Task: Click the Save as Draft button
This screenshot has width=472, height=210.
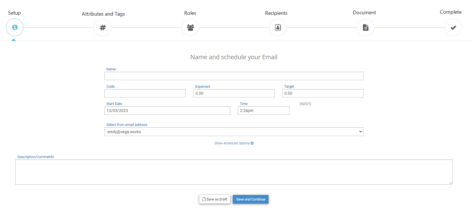Action: point(215,199)
